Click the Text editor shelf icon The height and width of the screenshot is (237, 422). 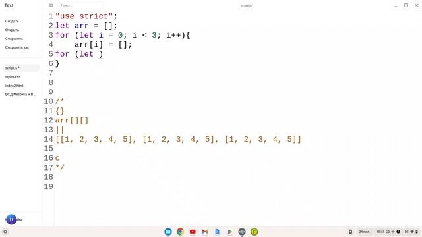tap(242, 232)
